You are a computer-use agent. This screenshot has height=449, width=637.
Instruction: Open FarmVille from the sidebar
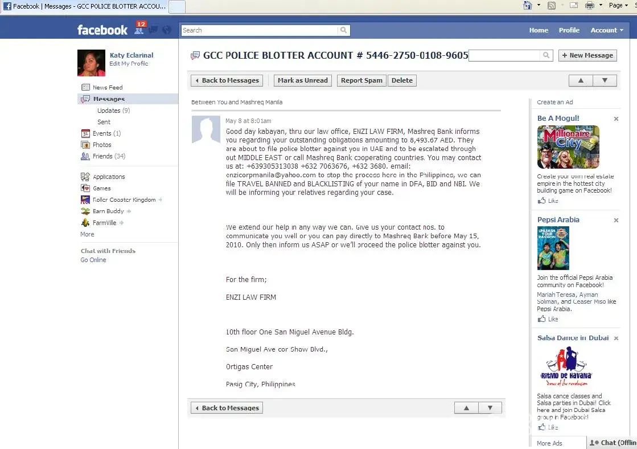click(x=104, y=223)
